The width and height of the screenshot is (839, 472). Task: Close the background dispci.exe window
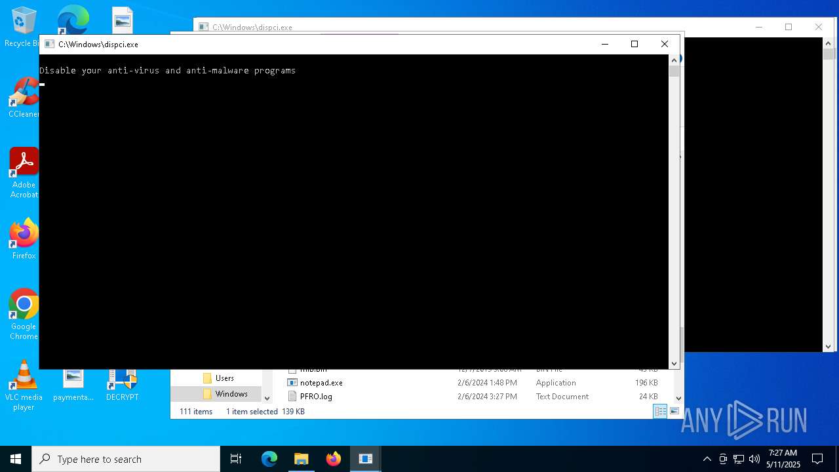coord(818,27)
